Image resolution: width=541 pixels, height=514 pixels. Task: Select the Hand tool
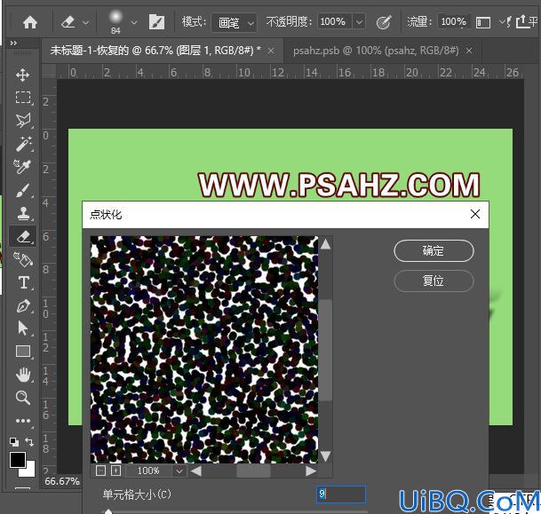tap(23, 375)
